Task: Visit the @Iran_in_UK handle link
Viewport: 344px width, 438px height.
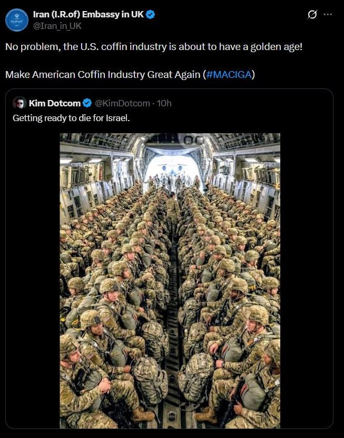Action: point(57,25)
